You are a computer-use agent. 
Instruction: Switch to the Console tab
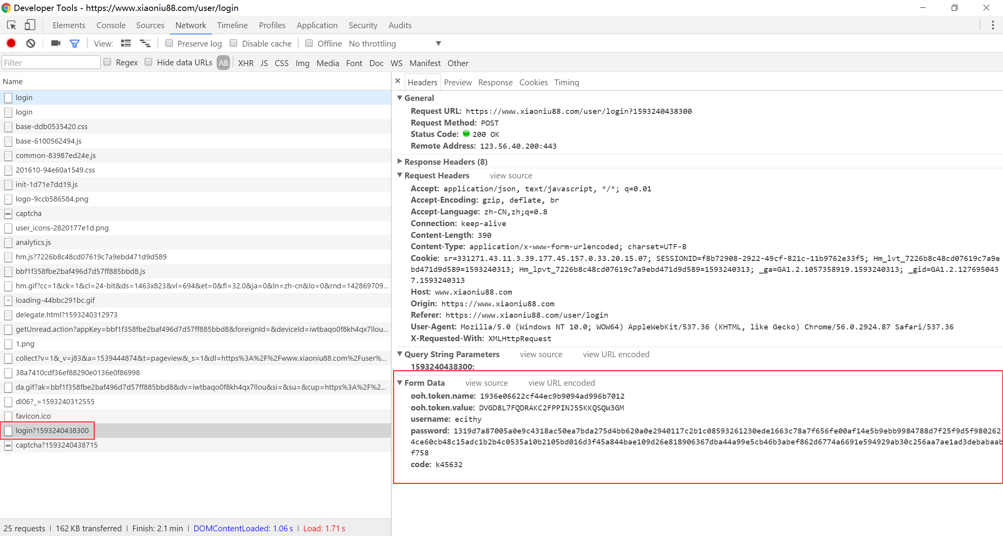pyautogui.click(x=111, y=25)
